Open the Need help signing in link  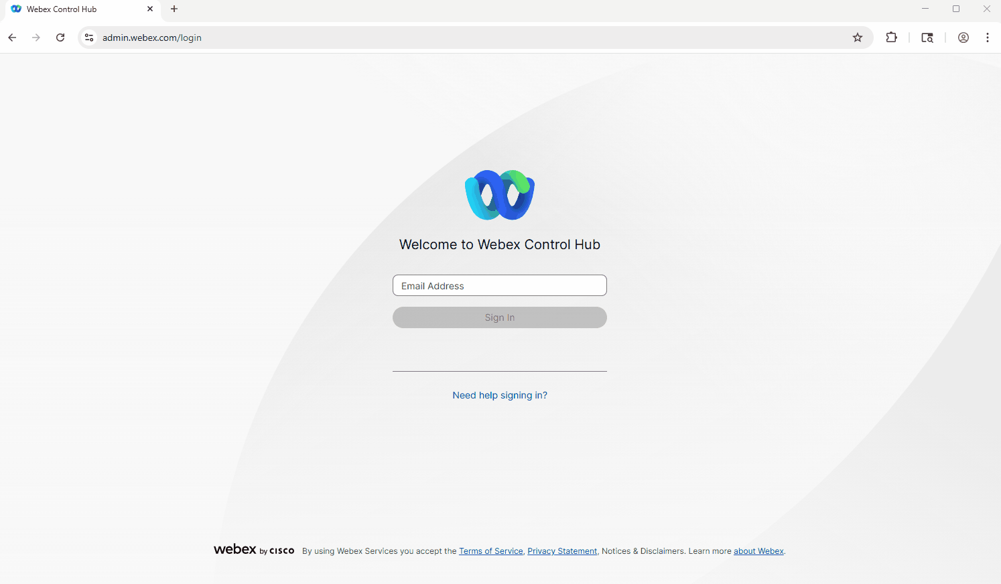pos(500,395)
